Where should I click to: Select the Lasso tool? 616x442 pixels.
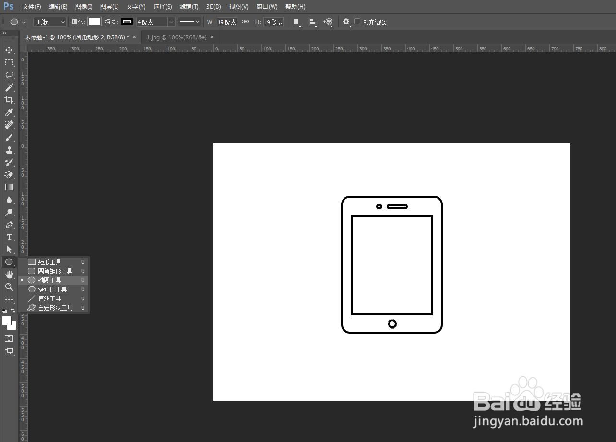pyautogui.click(x=9, y=75)
